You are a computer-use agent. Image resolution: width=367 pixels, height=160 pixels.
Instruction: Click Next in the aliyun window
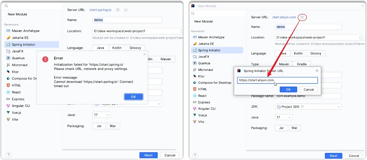[334, 156]
